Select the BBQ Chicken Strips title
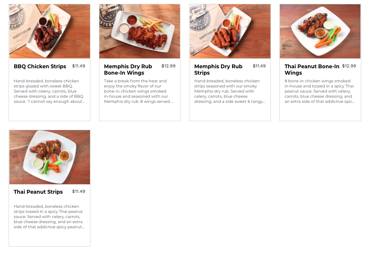Screen dimensions: 369x253 [40, 67]
